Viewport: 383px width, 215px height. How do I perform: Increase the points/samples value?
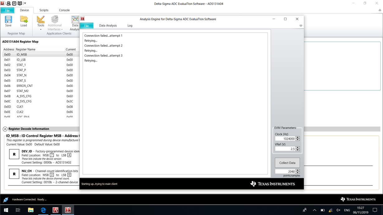point(298,171)
